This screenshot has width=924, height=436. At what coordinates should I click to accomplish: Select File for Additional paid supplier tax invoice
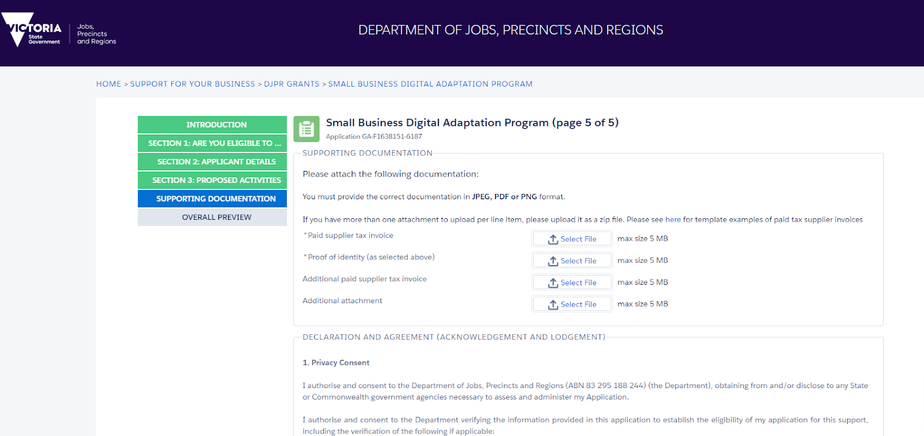(572, 282)
